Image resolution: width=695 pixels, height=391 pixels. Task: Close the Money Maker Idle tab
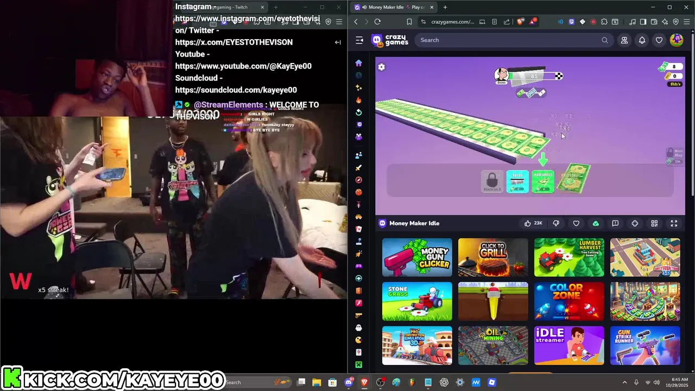coord(431,7)
